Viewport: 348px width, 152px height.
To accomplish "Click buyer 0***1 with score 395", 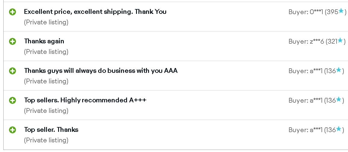I will (x=317, y=12).
